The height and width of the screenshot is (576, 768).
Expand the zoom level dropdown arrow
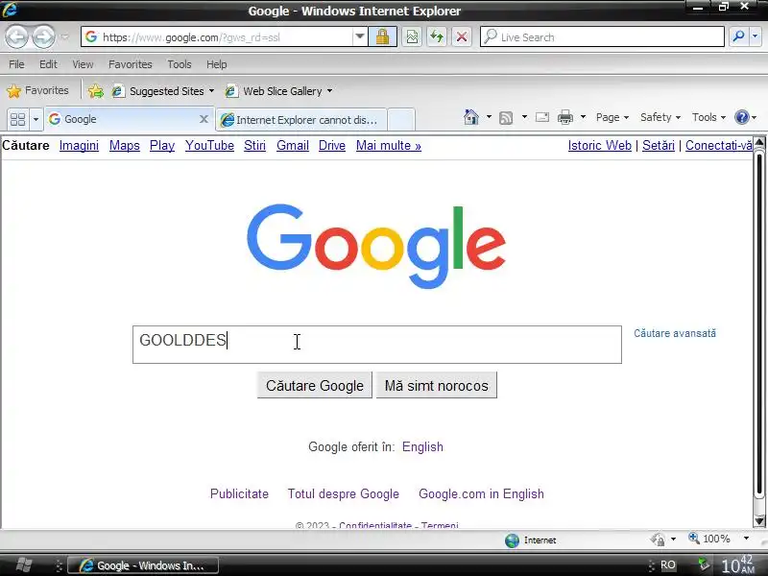coord(746,539)
